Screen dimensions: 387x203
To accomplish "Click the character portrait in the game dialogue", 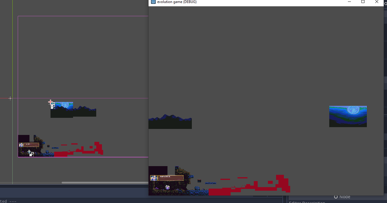I will 154,178.
